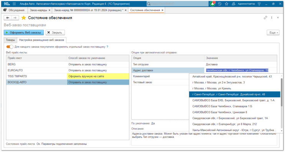Click the Доставка value cell
The height and width of the screenshot is (152, 285).
pyautogui.click(x=241, y=65)
